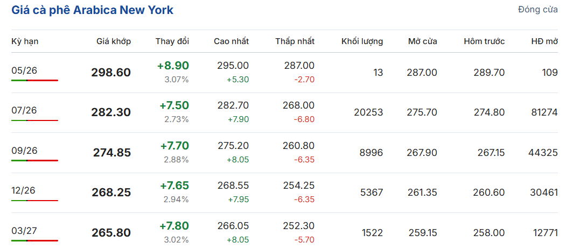Click the Cao nhất column header

pyautogui.click(x=232, y=41)
